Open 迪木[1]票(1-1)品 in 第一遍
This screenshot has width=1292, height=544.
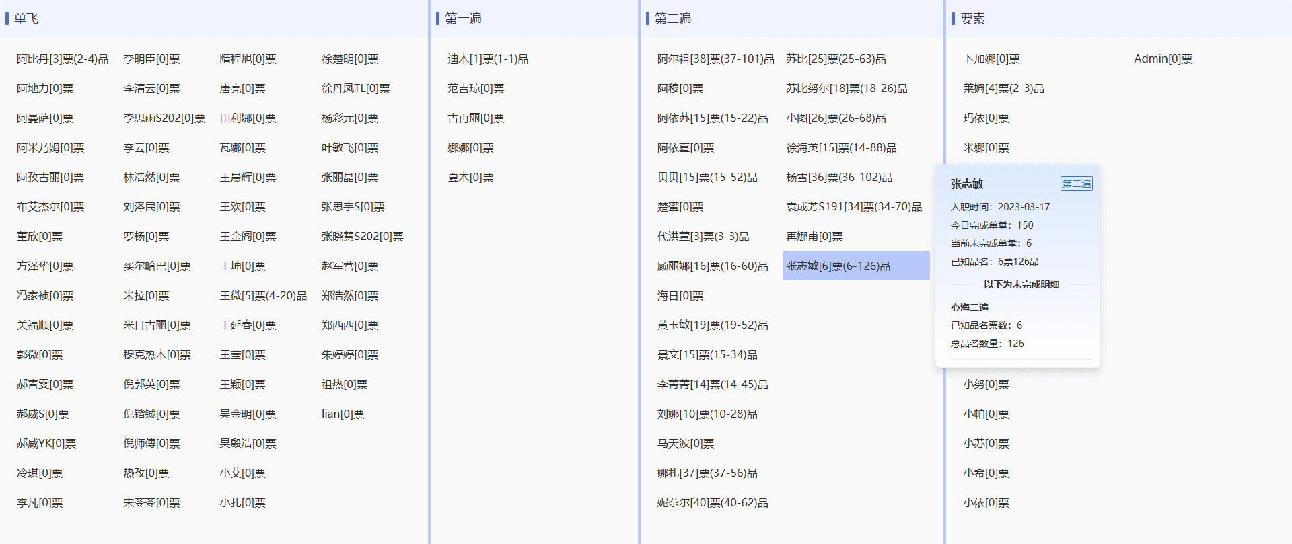point(488,59)
